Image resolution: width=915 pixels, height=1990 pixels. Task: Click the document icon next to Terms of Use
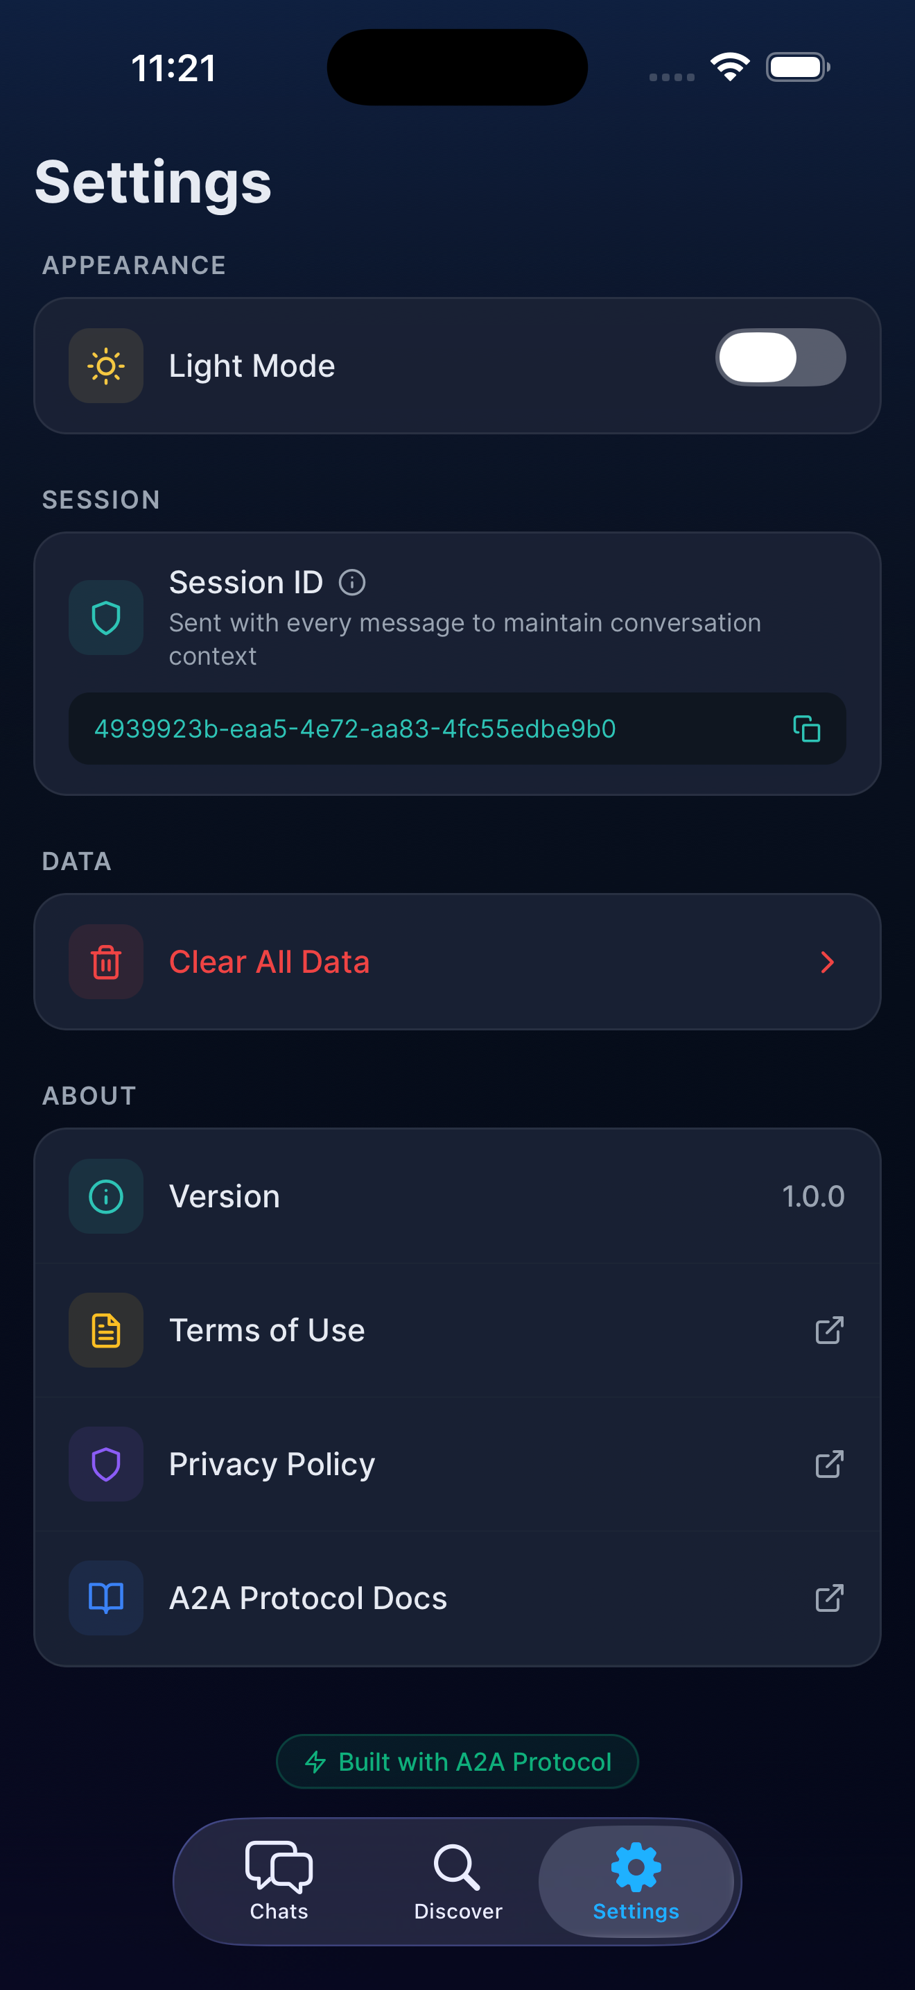pos(105,1329)
